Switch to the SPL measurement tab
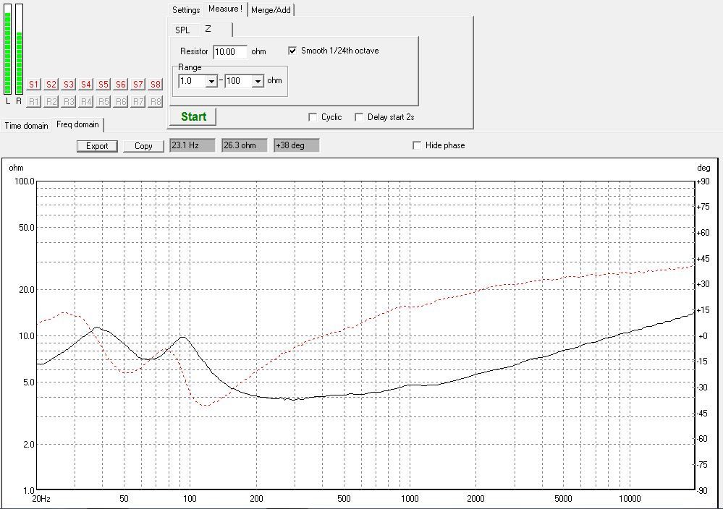Image resolution: width=723 pixels, height=509 pixels. pyautogui.click(x=182, y=30)
